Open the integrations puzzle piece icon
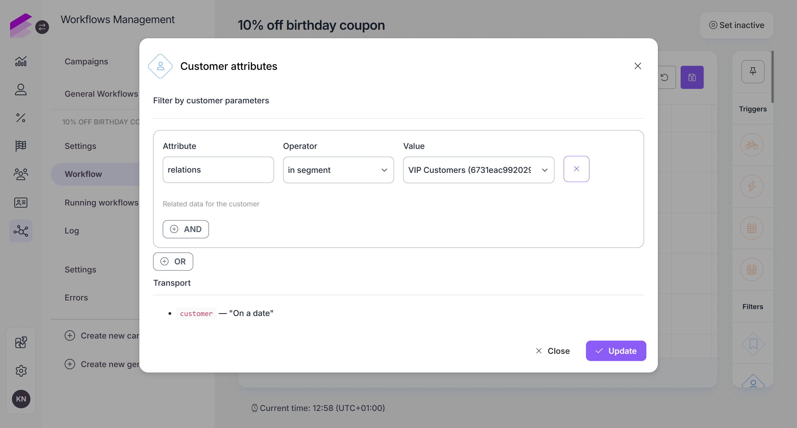The image size is (797, 428). [21, 342]
